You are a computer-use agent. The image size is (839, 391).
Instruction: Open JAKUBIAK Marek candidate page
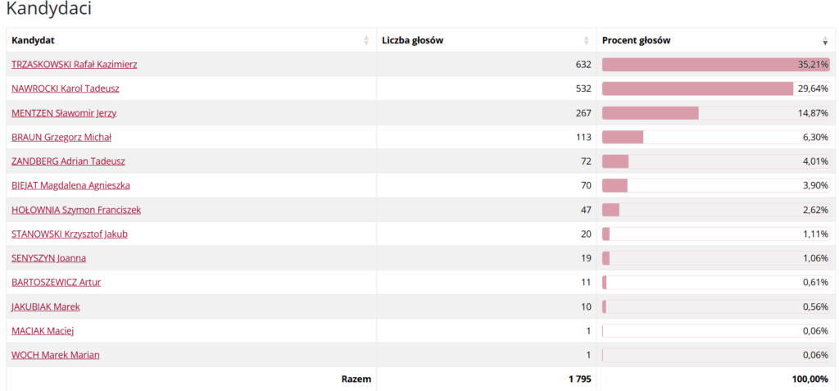click(46, 307)
